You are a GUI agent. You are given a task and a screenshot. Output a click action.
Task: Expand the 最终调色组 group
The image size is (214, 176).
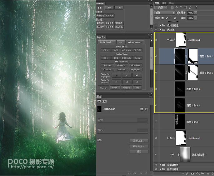(161, 25)
